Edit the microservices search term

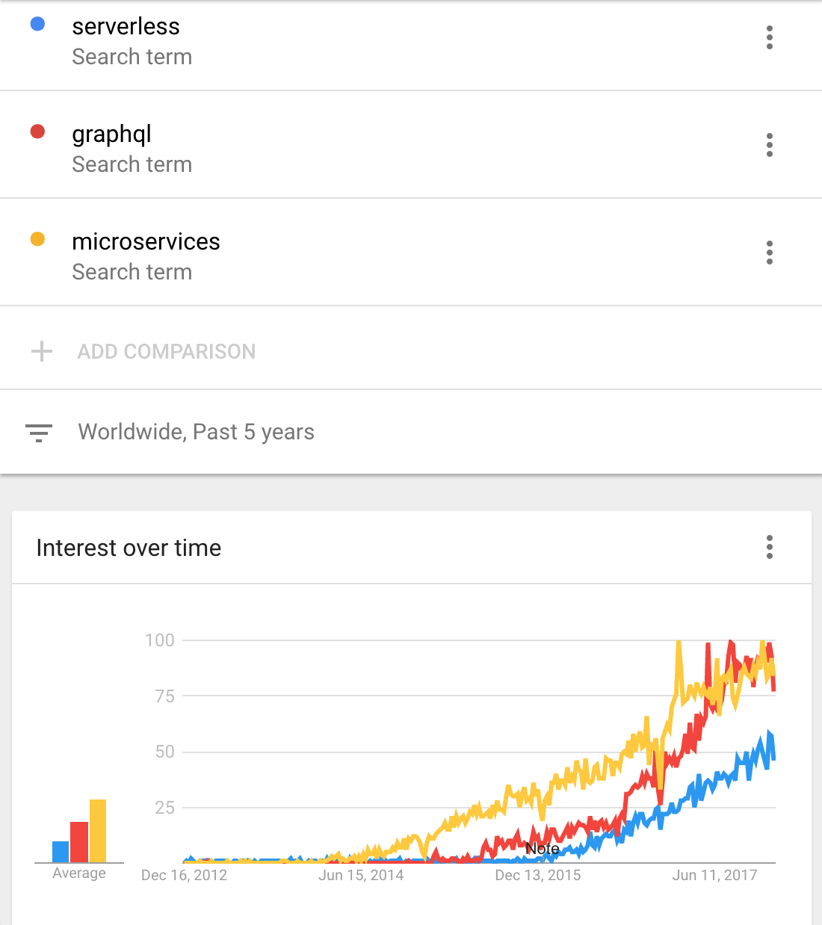146,242
